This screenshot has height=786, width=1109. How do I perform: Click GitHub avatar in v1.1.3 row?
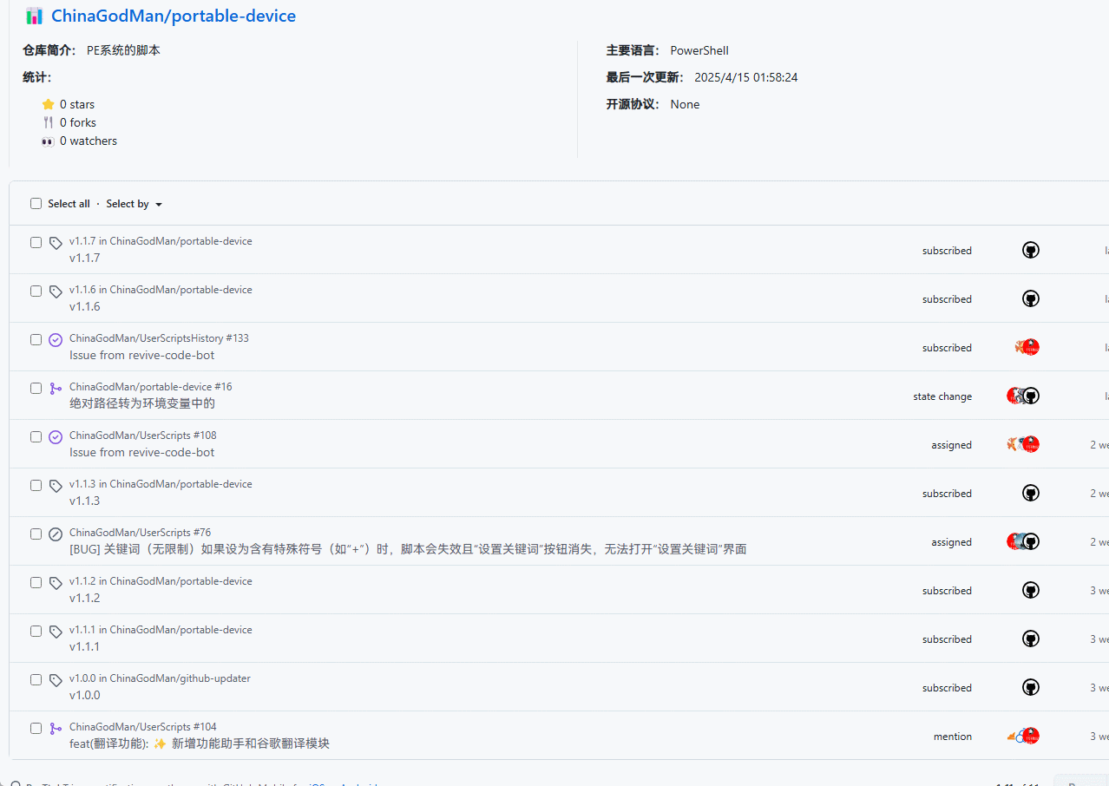(x=1031, y=493)
